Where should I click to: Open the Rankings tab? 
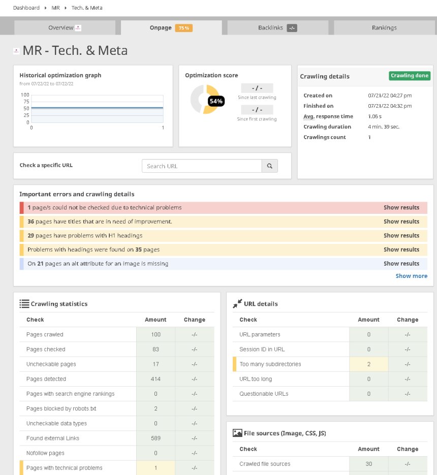384,28
